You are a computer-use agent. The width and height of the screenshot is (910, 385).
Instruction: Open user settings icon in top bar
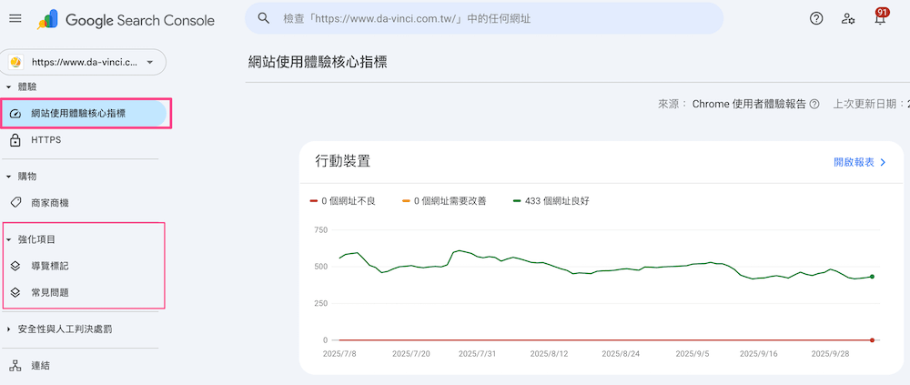point(848,19)
